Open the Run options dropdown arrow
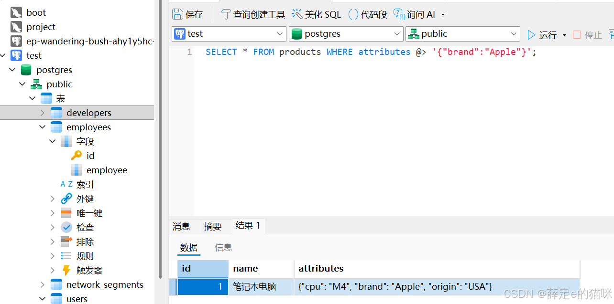This screenshot has height=304, width=614. [564, 35]
